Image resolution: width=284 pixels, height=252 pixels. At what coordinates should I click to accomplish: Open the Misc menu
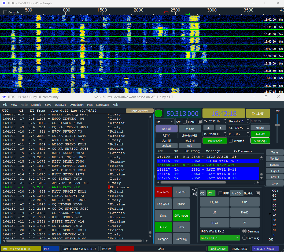[90, 105]
